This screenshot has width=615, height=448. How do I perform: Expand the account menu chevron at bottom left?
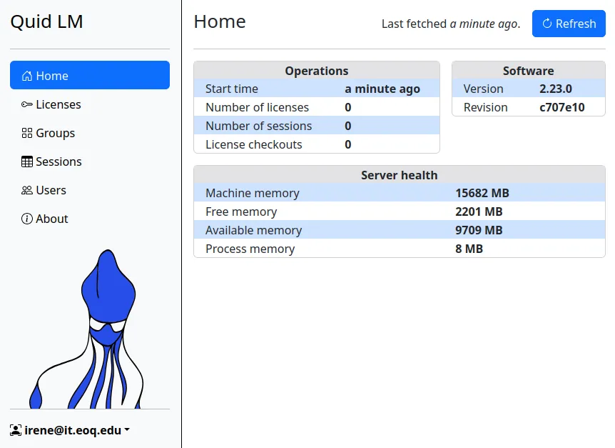point(127,429)
